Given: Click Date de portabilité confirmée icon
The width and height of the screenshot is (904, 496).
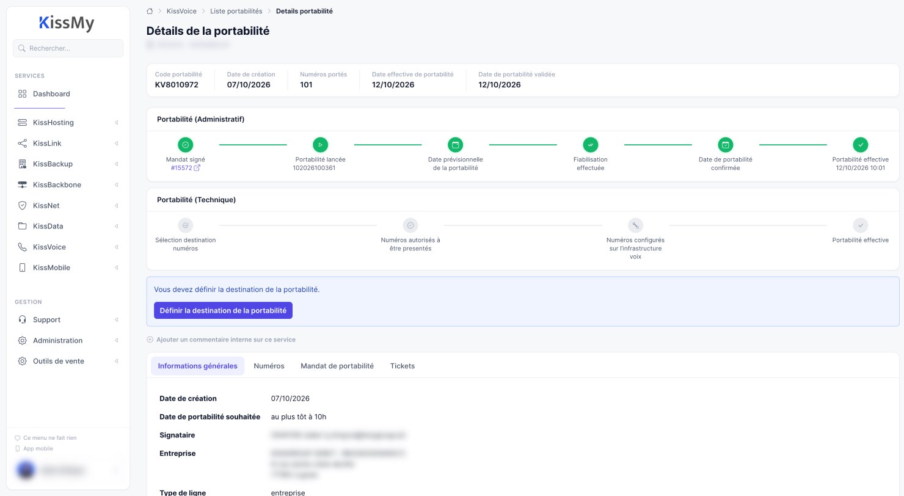Looking at the screenshot, I should 725,145.
